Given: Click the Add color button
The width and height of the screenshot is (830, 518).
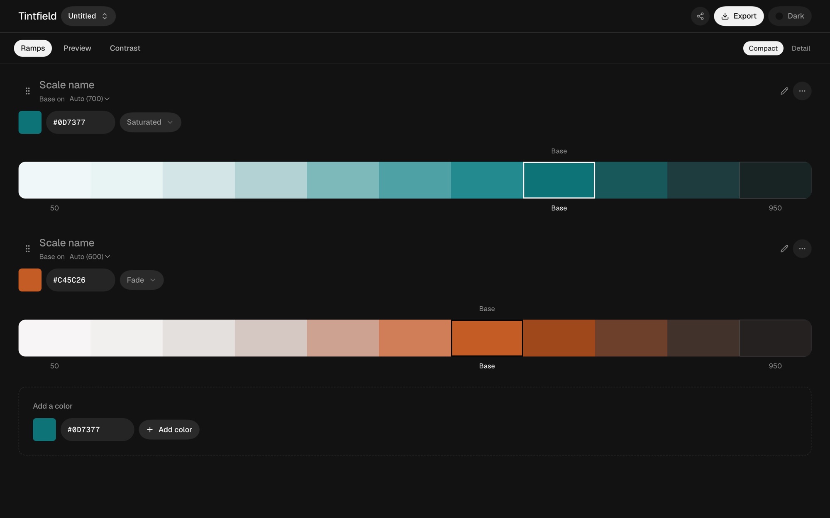Looking at the screenshot, I should tap(169, 430).
